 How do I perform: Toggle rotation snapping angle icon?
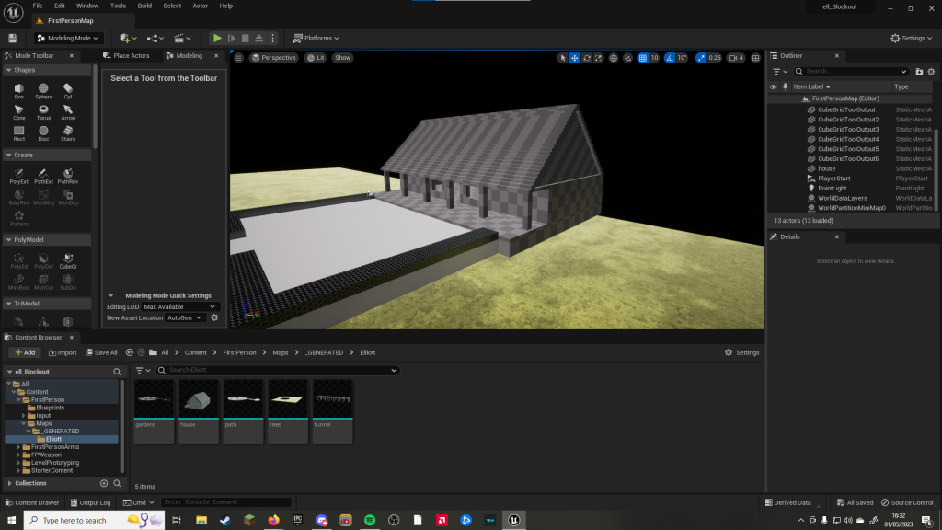pos(670,58)
